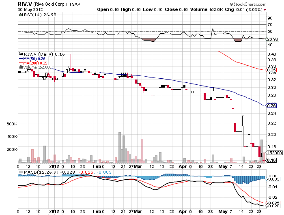The height and width of the screenshot is (215, 284).
Task: Click the RIV.V (Daily) 0.16 legend
Action: point(44,54)
